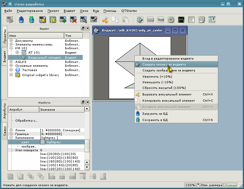The width and height of the screenshot is (244, 189).
Task: Click the lightgrey fill color swatch
Action: 43,142
